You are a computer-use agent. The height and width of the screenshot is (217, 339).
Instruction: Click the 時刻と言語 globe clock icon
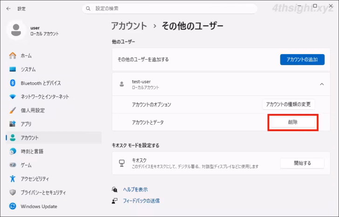point(13,151)
